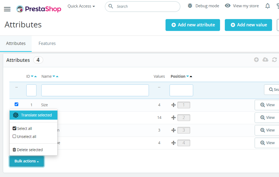Switch to the Features tab
The height and width of the screenshot is (177, 279).
(47, 43)
